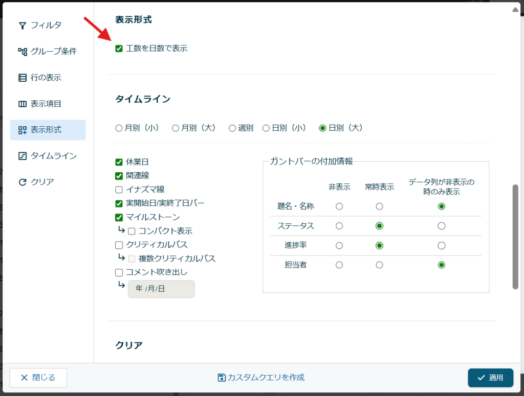Click the 表示形式 grid-plus icon

click(x=22, y=130)
